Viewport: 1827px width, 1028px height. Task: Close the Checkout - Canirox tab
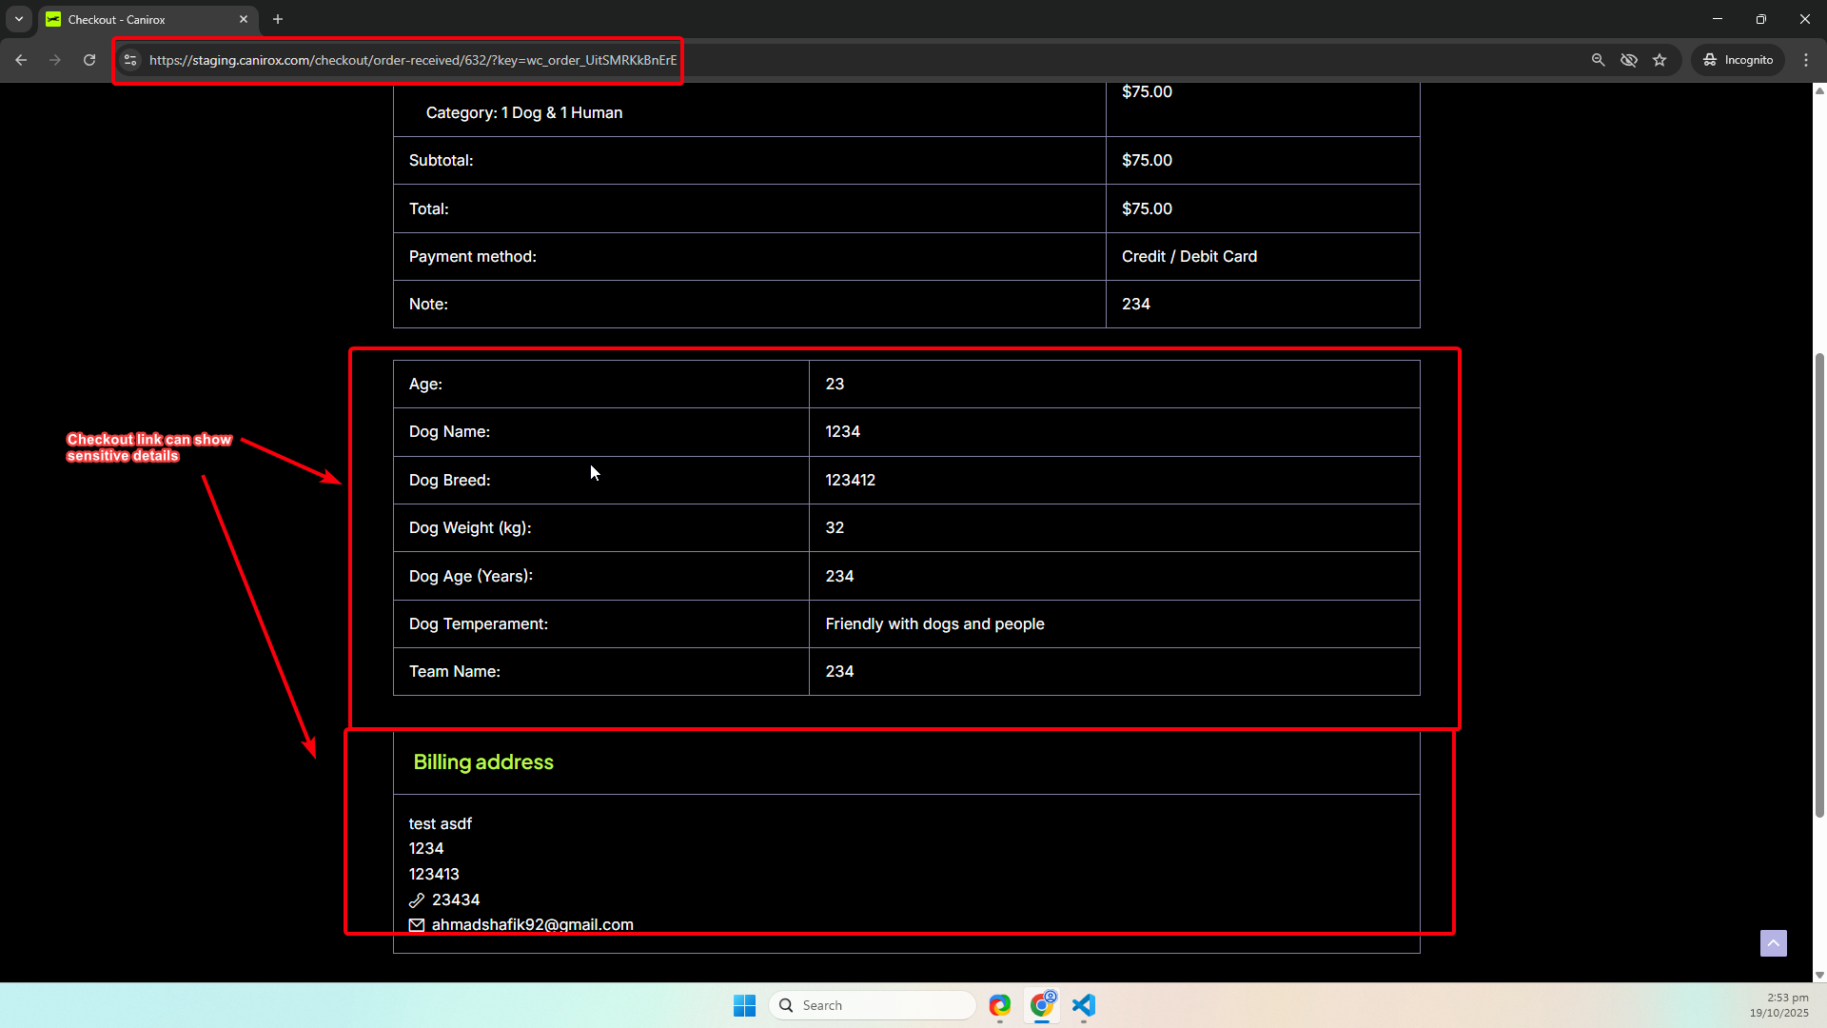pos(244,19)
